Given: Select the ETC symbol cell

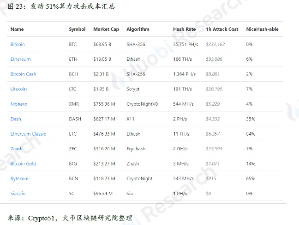Looking at the screenshot, I should (x=72, y=134).
